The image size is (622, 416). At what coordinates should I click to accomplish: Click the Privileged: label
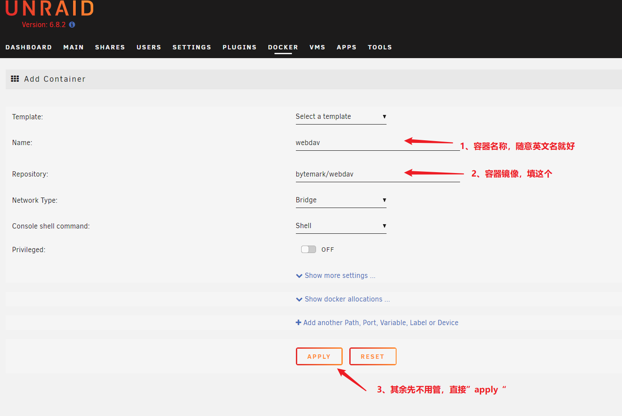29,250
